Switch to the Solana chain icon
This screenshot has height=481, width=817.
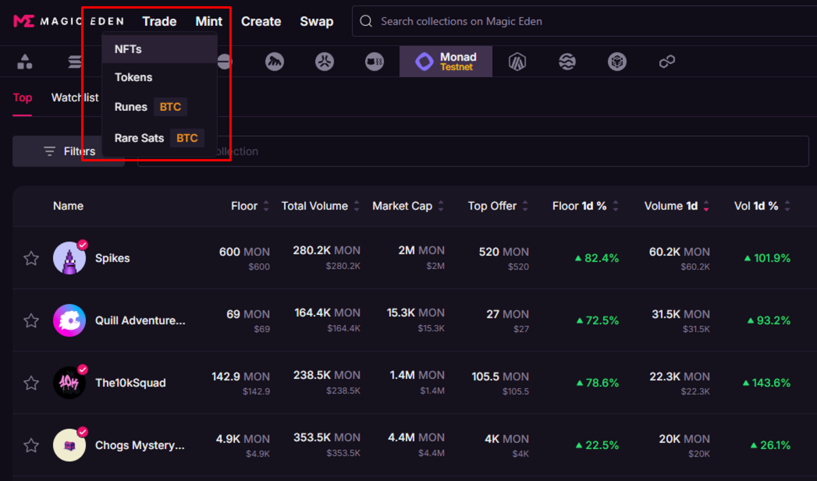pyautogui.click(x=74, y=63)
